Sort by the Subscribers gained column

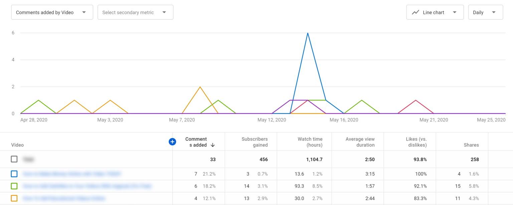click(x=254, y=142)
